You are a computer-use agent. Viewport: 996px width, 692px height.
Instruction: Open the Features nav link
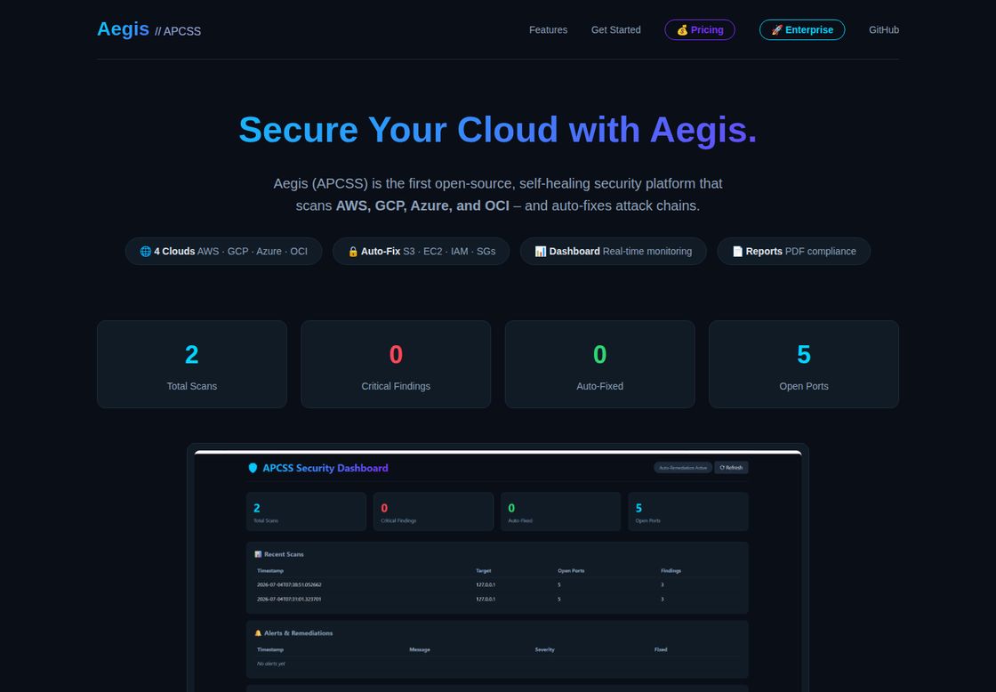pos(548,30)
